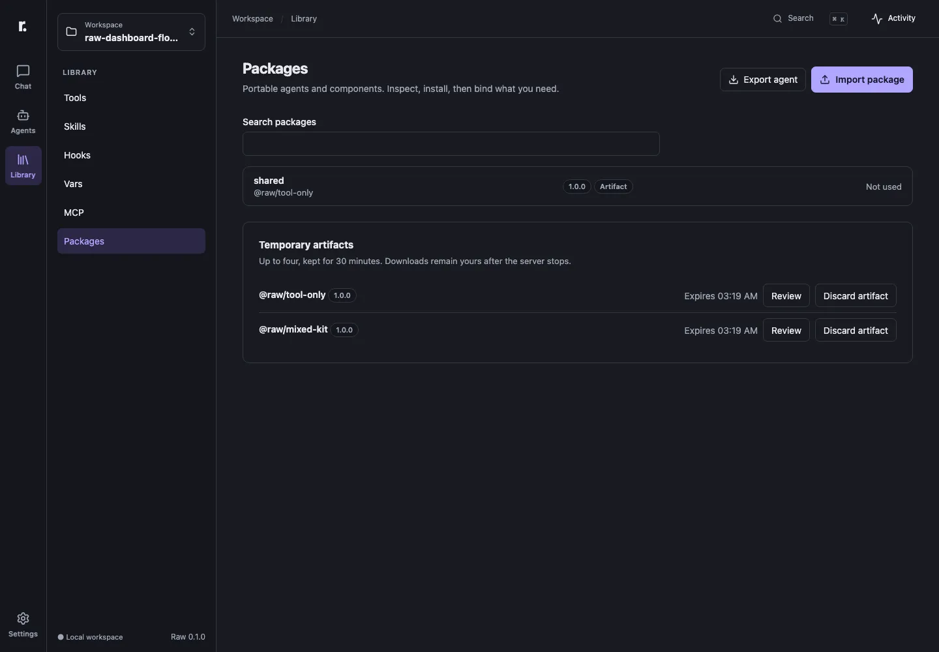Click the Export agent button

click(x=763, y=80)
